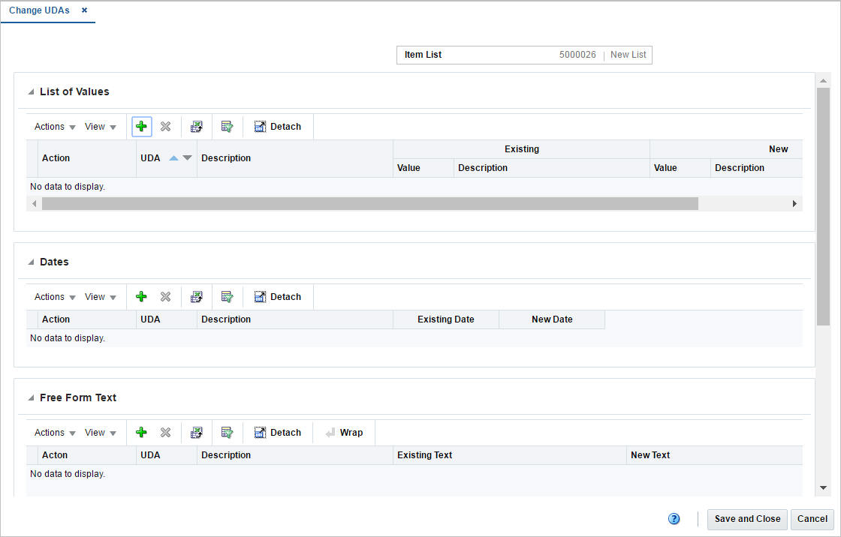Open Actions menu in Dates section
841x537 pixels.
(x=56, y=297)
